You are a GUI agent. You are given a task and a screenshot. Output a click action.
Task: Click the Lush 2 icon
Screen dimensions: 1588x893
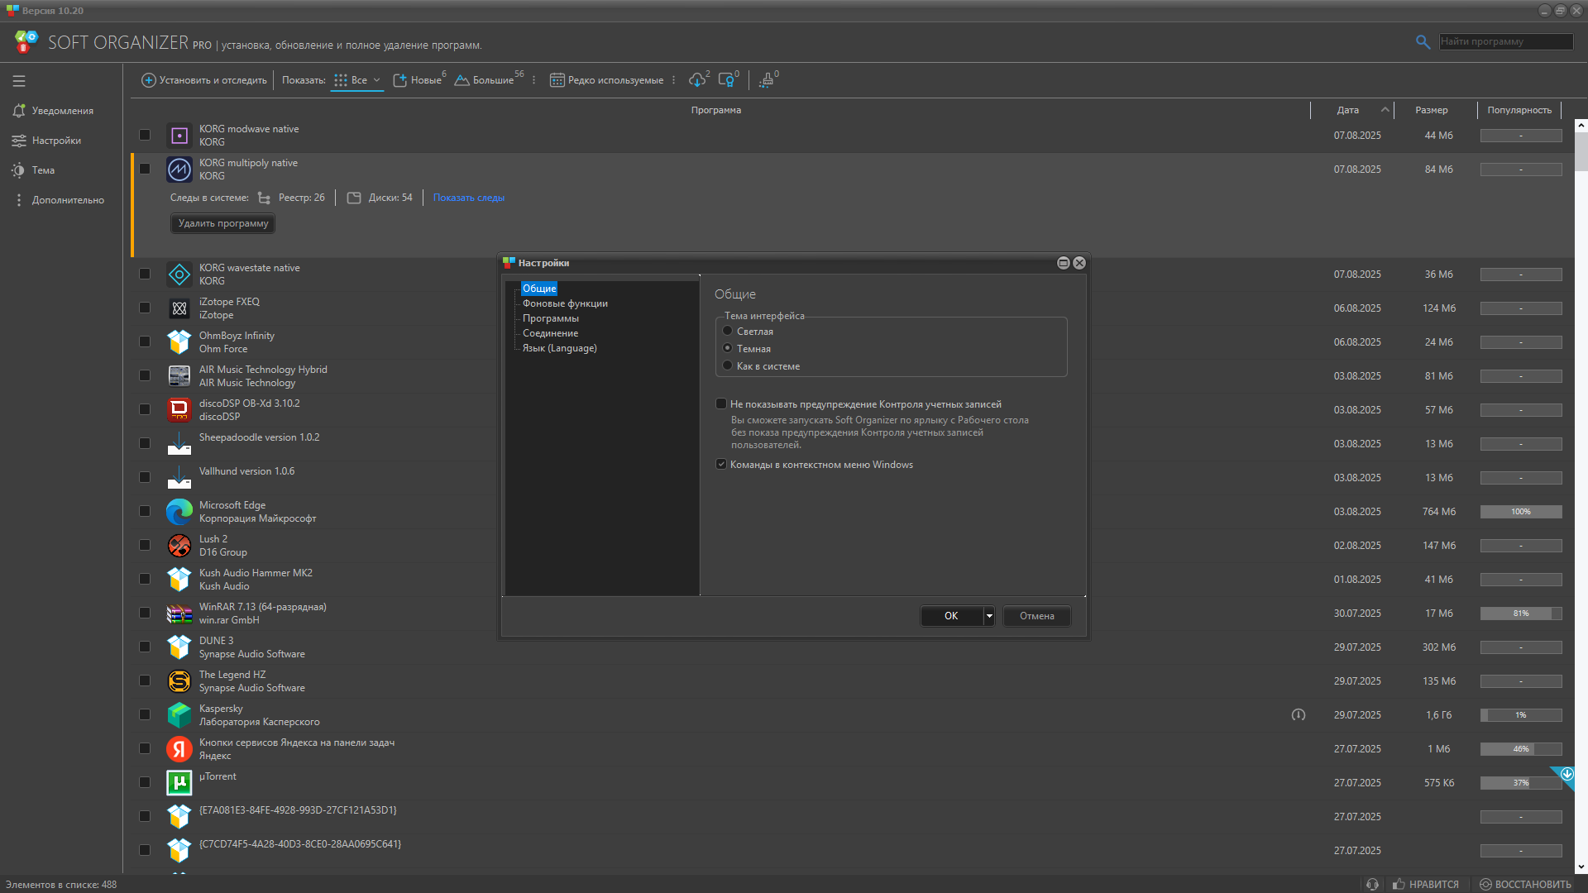click(179, 546)
